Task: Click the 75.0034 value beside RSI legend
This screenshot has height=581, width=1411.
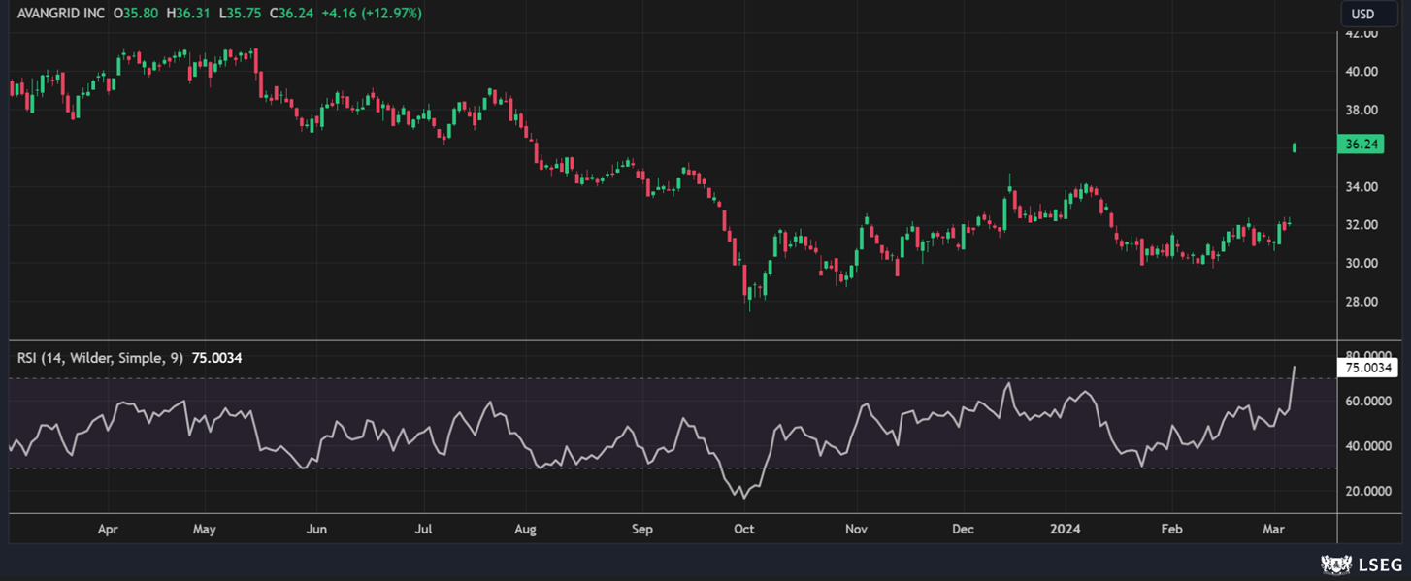Action: 216,358
